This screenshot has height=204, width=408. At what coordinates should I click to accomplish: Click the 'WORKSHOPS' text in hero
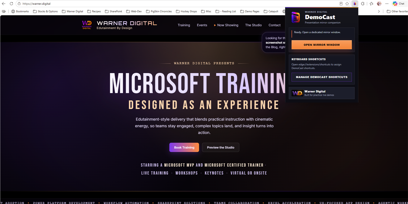187,173
